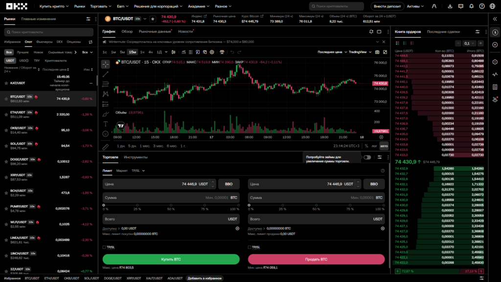Image resolution: width=501 pixels, height=282 pixels.
Task: Click the Купить BTC button
Action: coord(171,259)
